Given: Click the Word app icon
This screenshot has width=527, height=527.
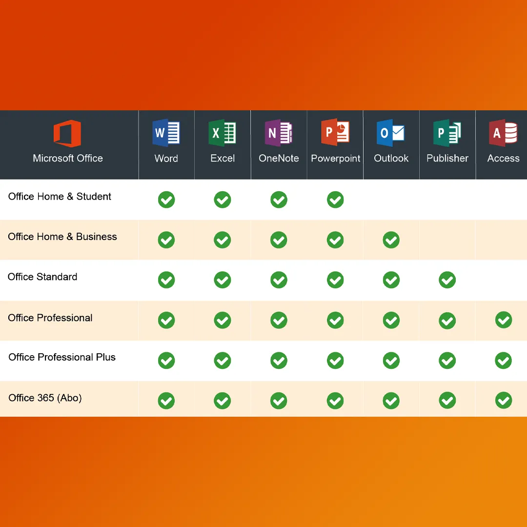Looking at the screenshot, I should (166, 133).
